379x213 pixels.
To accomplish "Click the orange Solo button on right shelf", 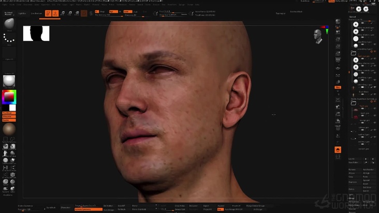I will click(338, 87).
